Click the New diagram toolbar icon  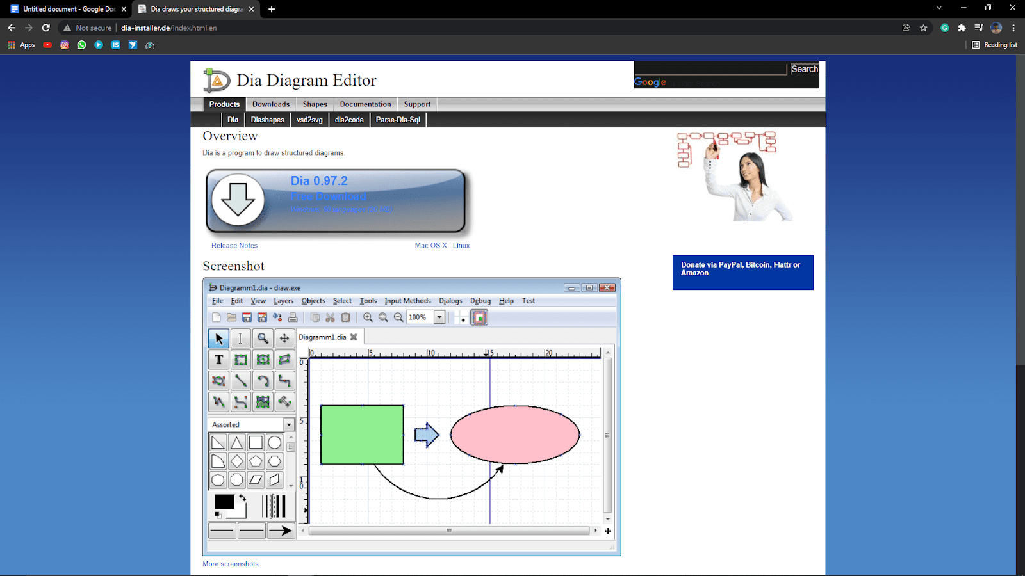217,317
